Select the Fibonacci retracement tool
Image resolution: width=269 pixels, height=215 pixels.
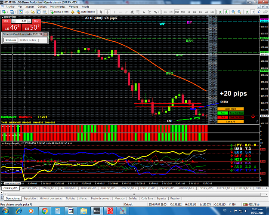(x=138, y=12)
